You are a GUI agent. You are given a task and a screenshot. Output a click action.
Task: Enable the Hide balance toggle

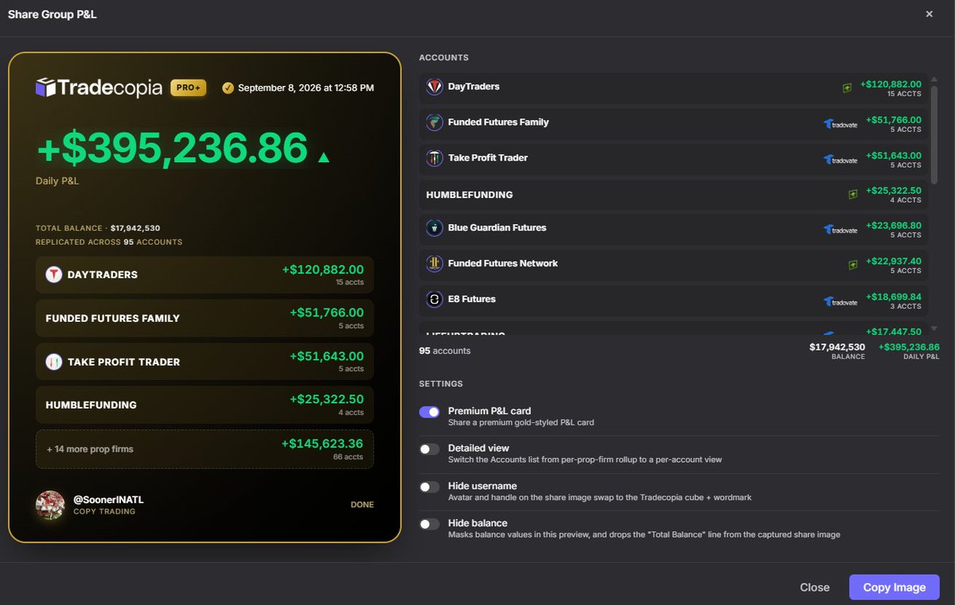430,524
